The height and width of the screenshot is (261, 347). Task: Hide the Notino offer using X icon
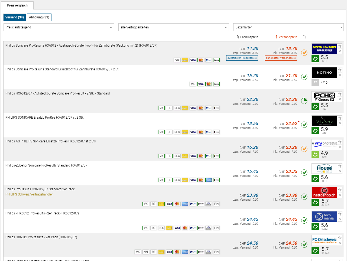(x=340, y=75)
